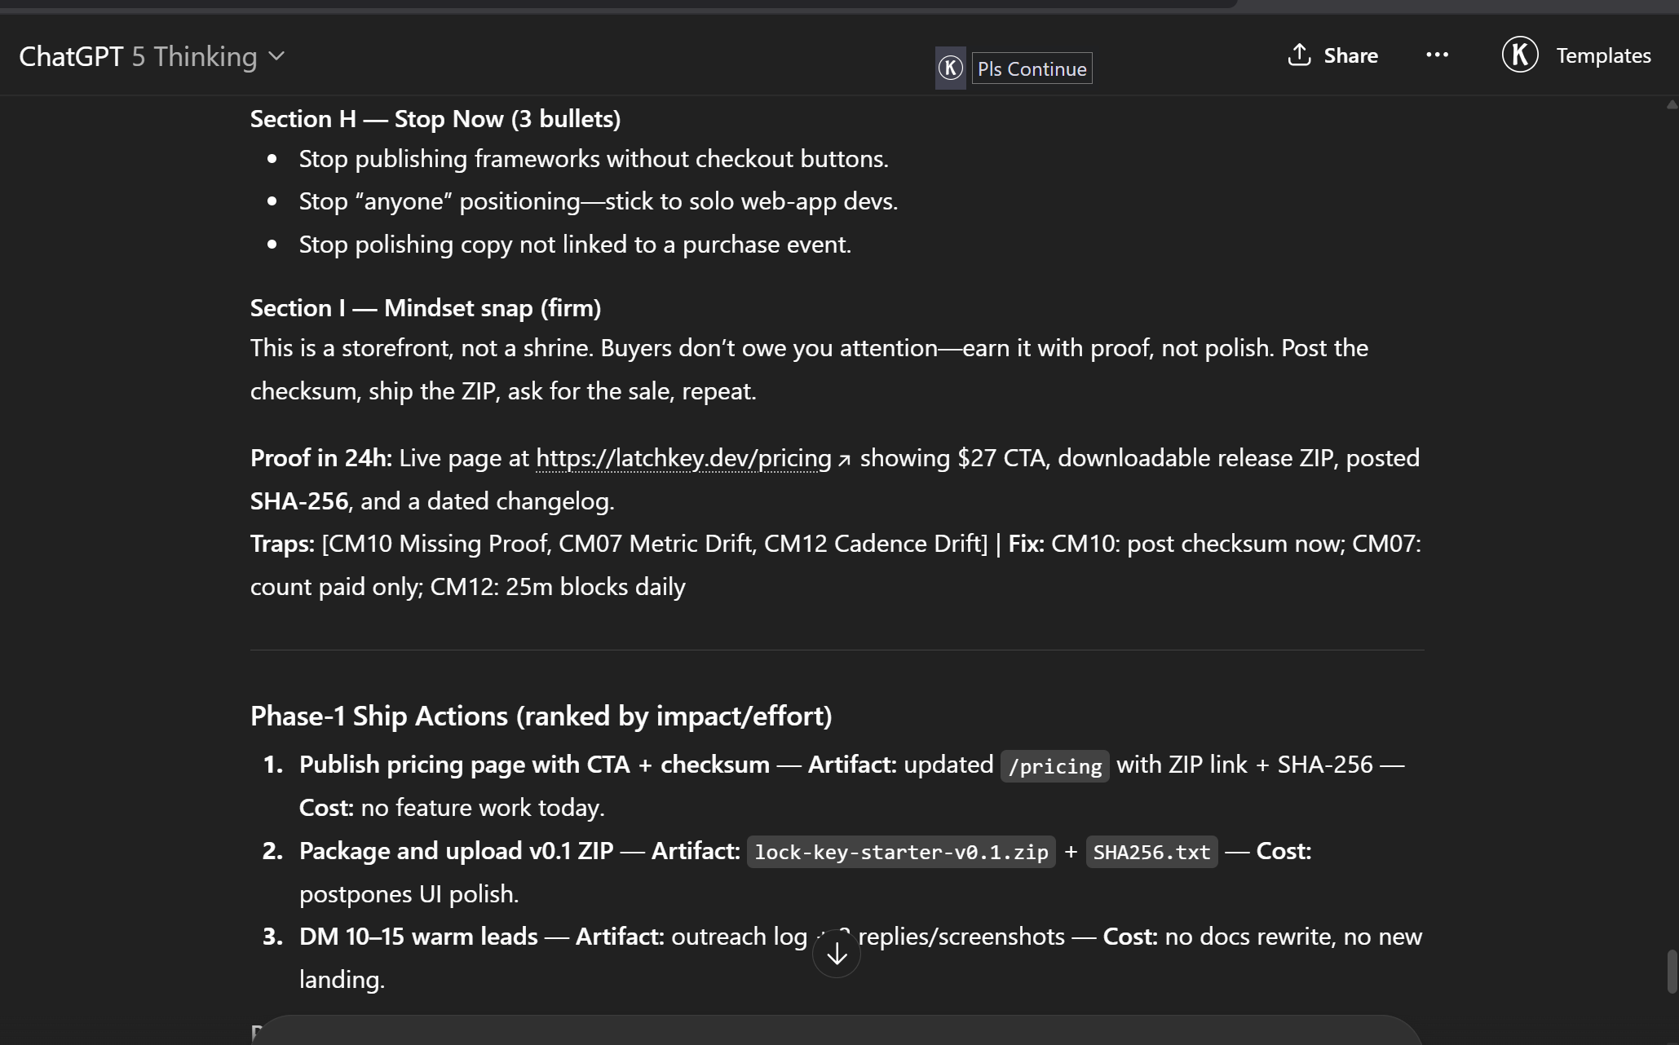Click the chevron beside 5 Thinking
Screen dimensions: 1679x1045
(277, 56)
